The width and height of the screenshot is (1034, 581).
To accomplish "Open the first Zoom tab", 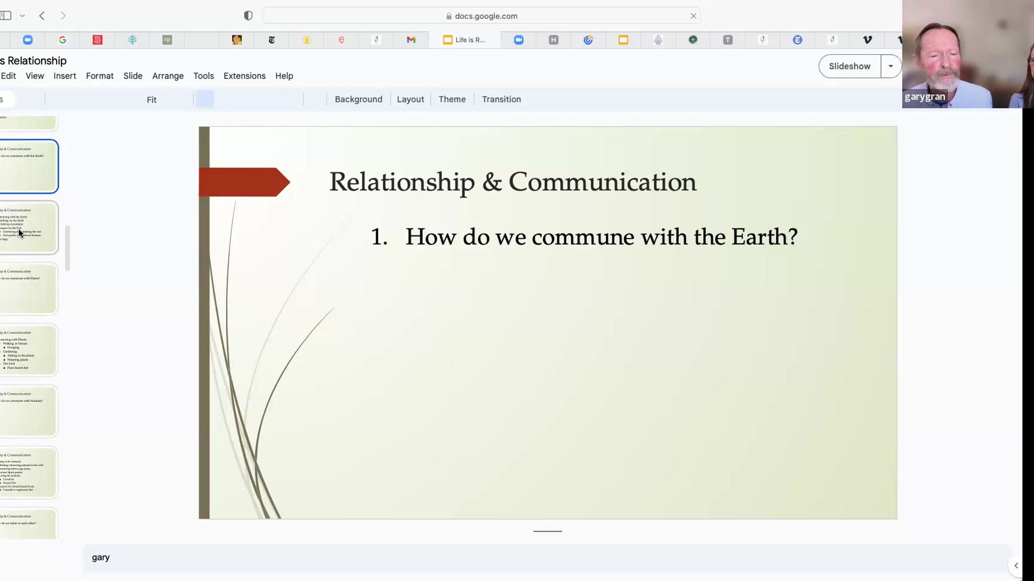I will 28,40.
